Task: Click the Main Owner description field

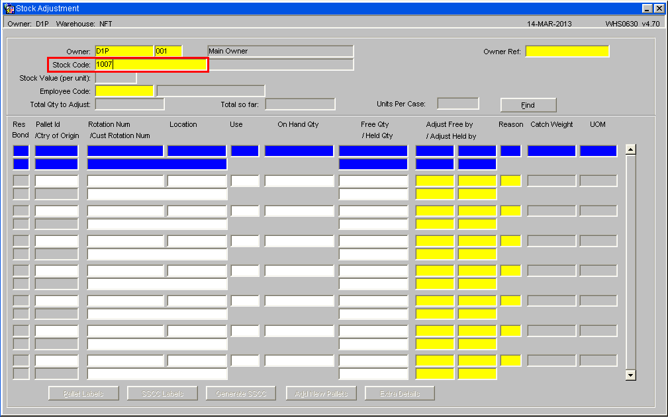Action: pos(280,51)
